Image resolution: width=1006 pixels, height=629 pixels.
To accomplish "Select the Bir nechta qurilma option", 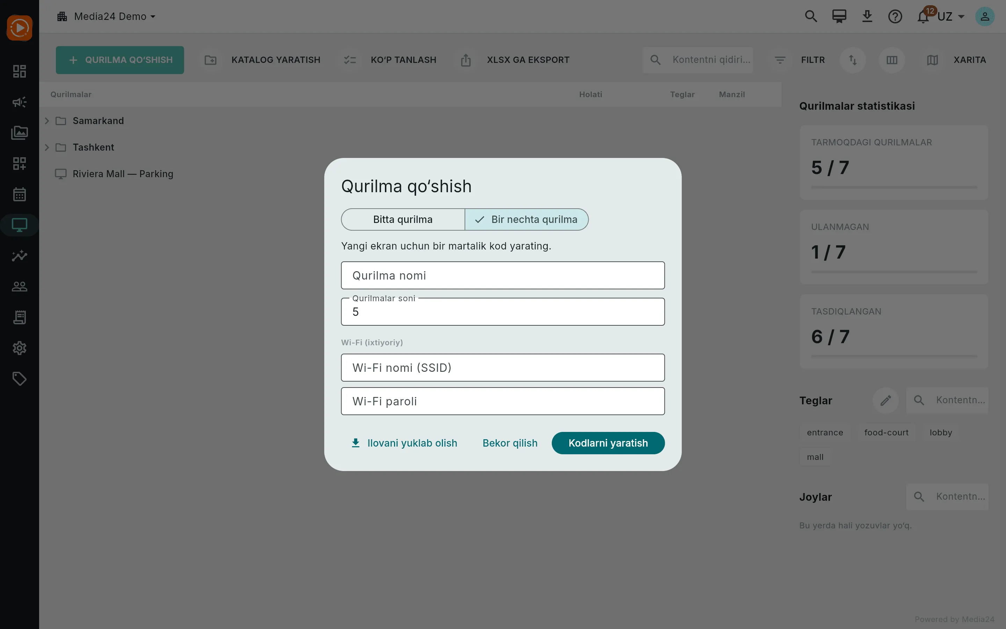I will click(x=526, y=219).
